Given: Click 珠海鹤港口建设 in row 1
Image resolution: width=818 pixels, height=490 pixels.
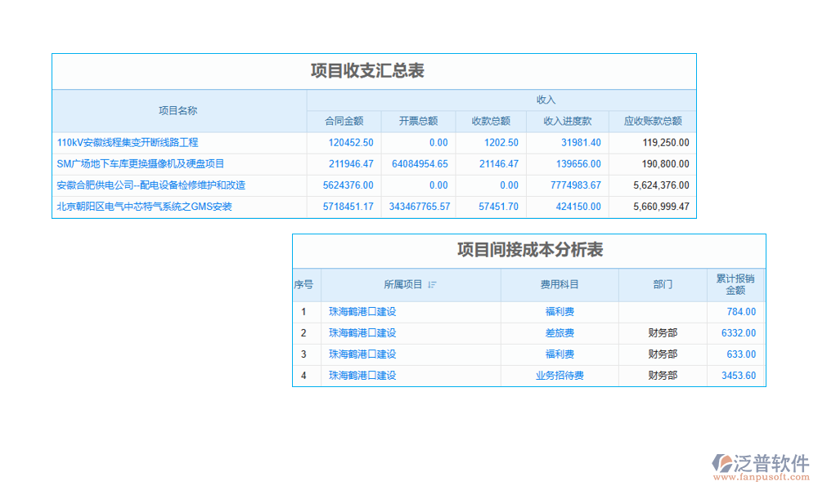Looking at the screenshot, I should point(362,311).
